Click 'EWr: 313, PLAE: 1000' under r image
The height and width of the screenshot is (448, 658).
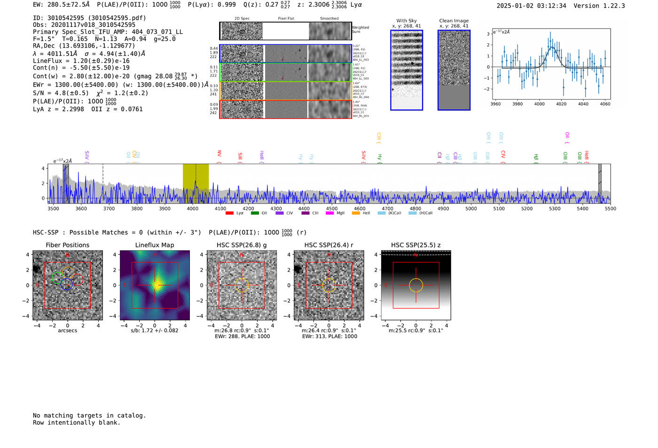[329, 337]
